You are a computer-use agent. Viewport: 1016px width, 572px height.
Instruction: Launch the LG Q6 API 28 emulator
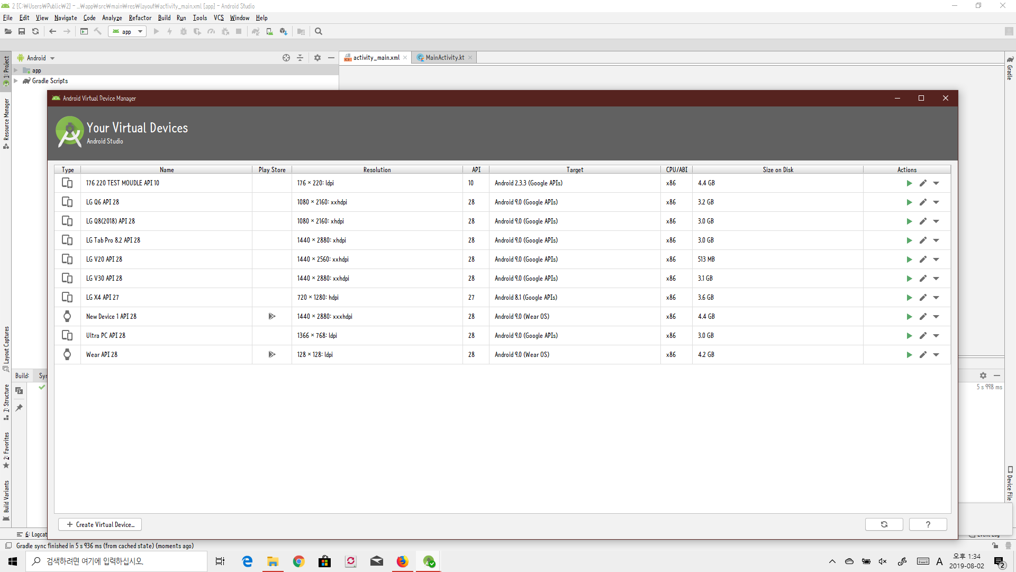point(909,202)
